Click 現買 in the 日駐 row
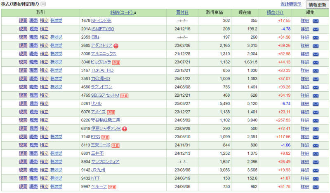 click(23, 37)
